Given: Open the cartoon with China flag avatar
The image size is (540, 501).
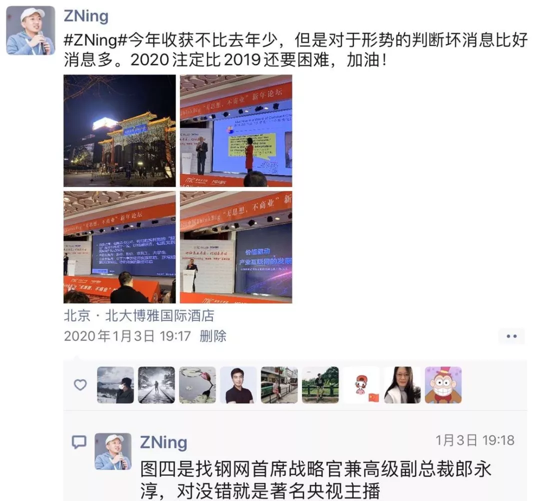Looking at the screenshot, I should (361, 385).
